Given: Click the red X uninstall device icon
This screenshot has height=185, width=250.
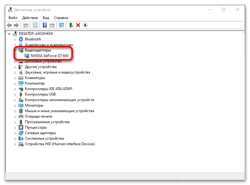Looking at the screenshot, I should click(78, 25).
